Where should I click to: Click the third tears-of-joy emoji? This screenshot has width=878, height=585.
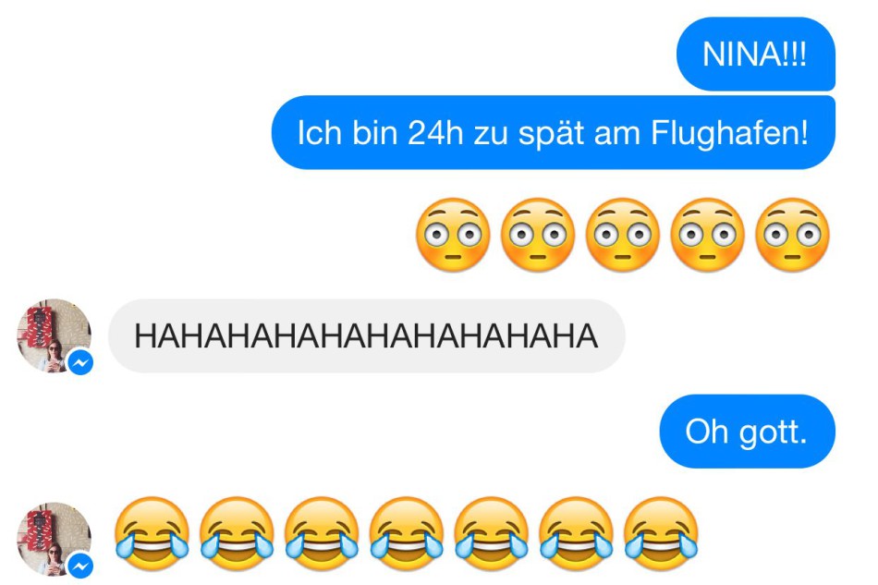click(x=322, y=533)
